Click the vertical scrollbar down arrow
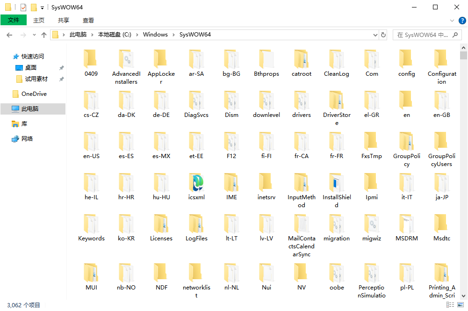The width and height of the screenshot is (468, 311). click(x=463, y=296)
